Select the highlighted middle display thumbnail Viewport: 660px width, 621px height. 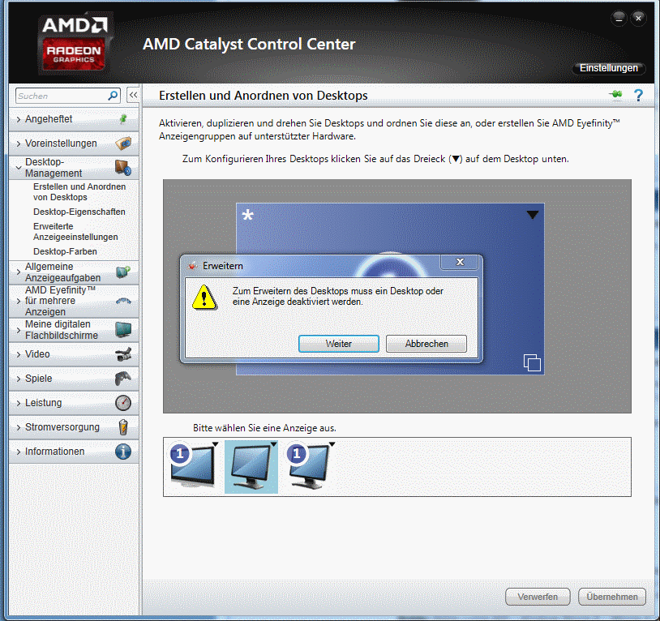click(251, 467)
